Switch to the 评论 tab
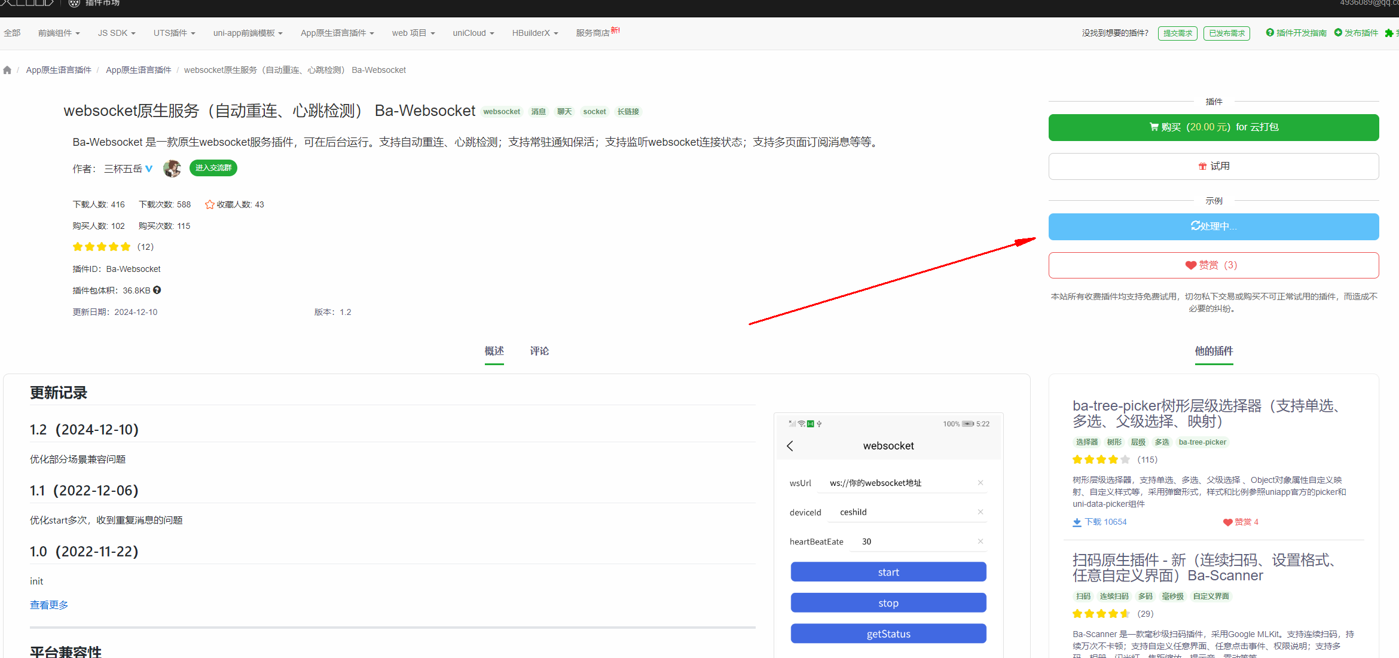The height and width of the screenshot is (658, 1399). click(x=539, y=351)
